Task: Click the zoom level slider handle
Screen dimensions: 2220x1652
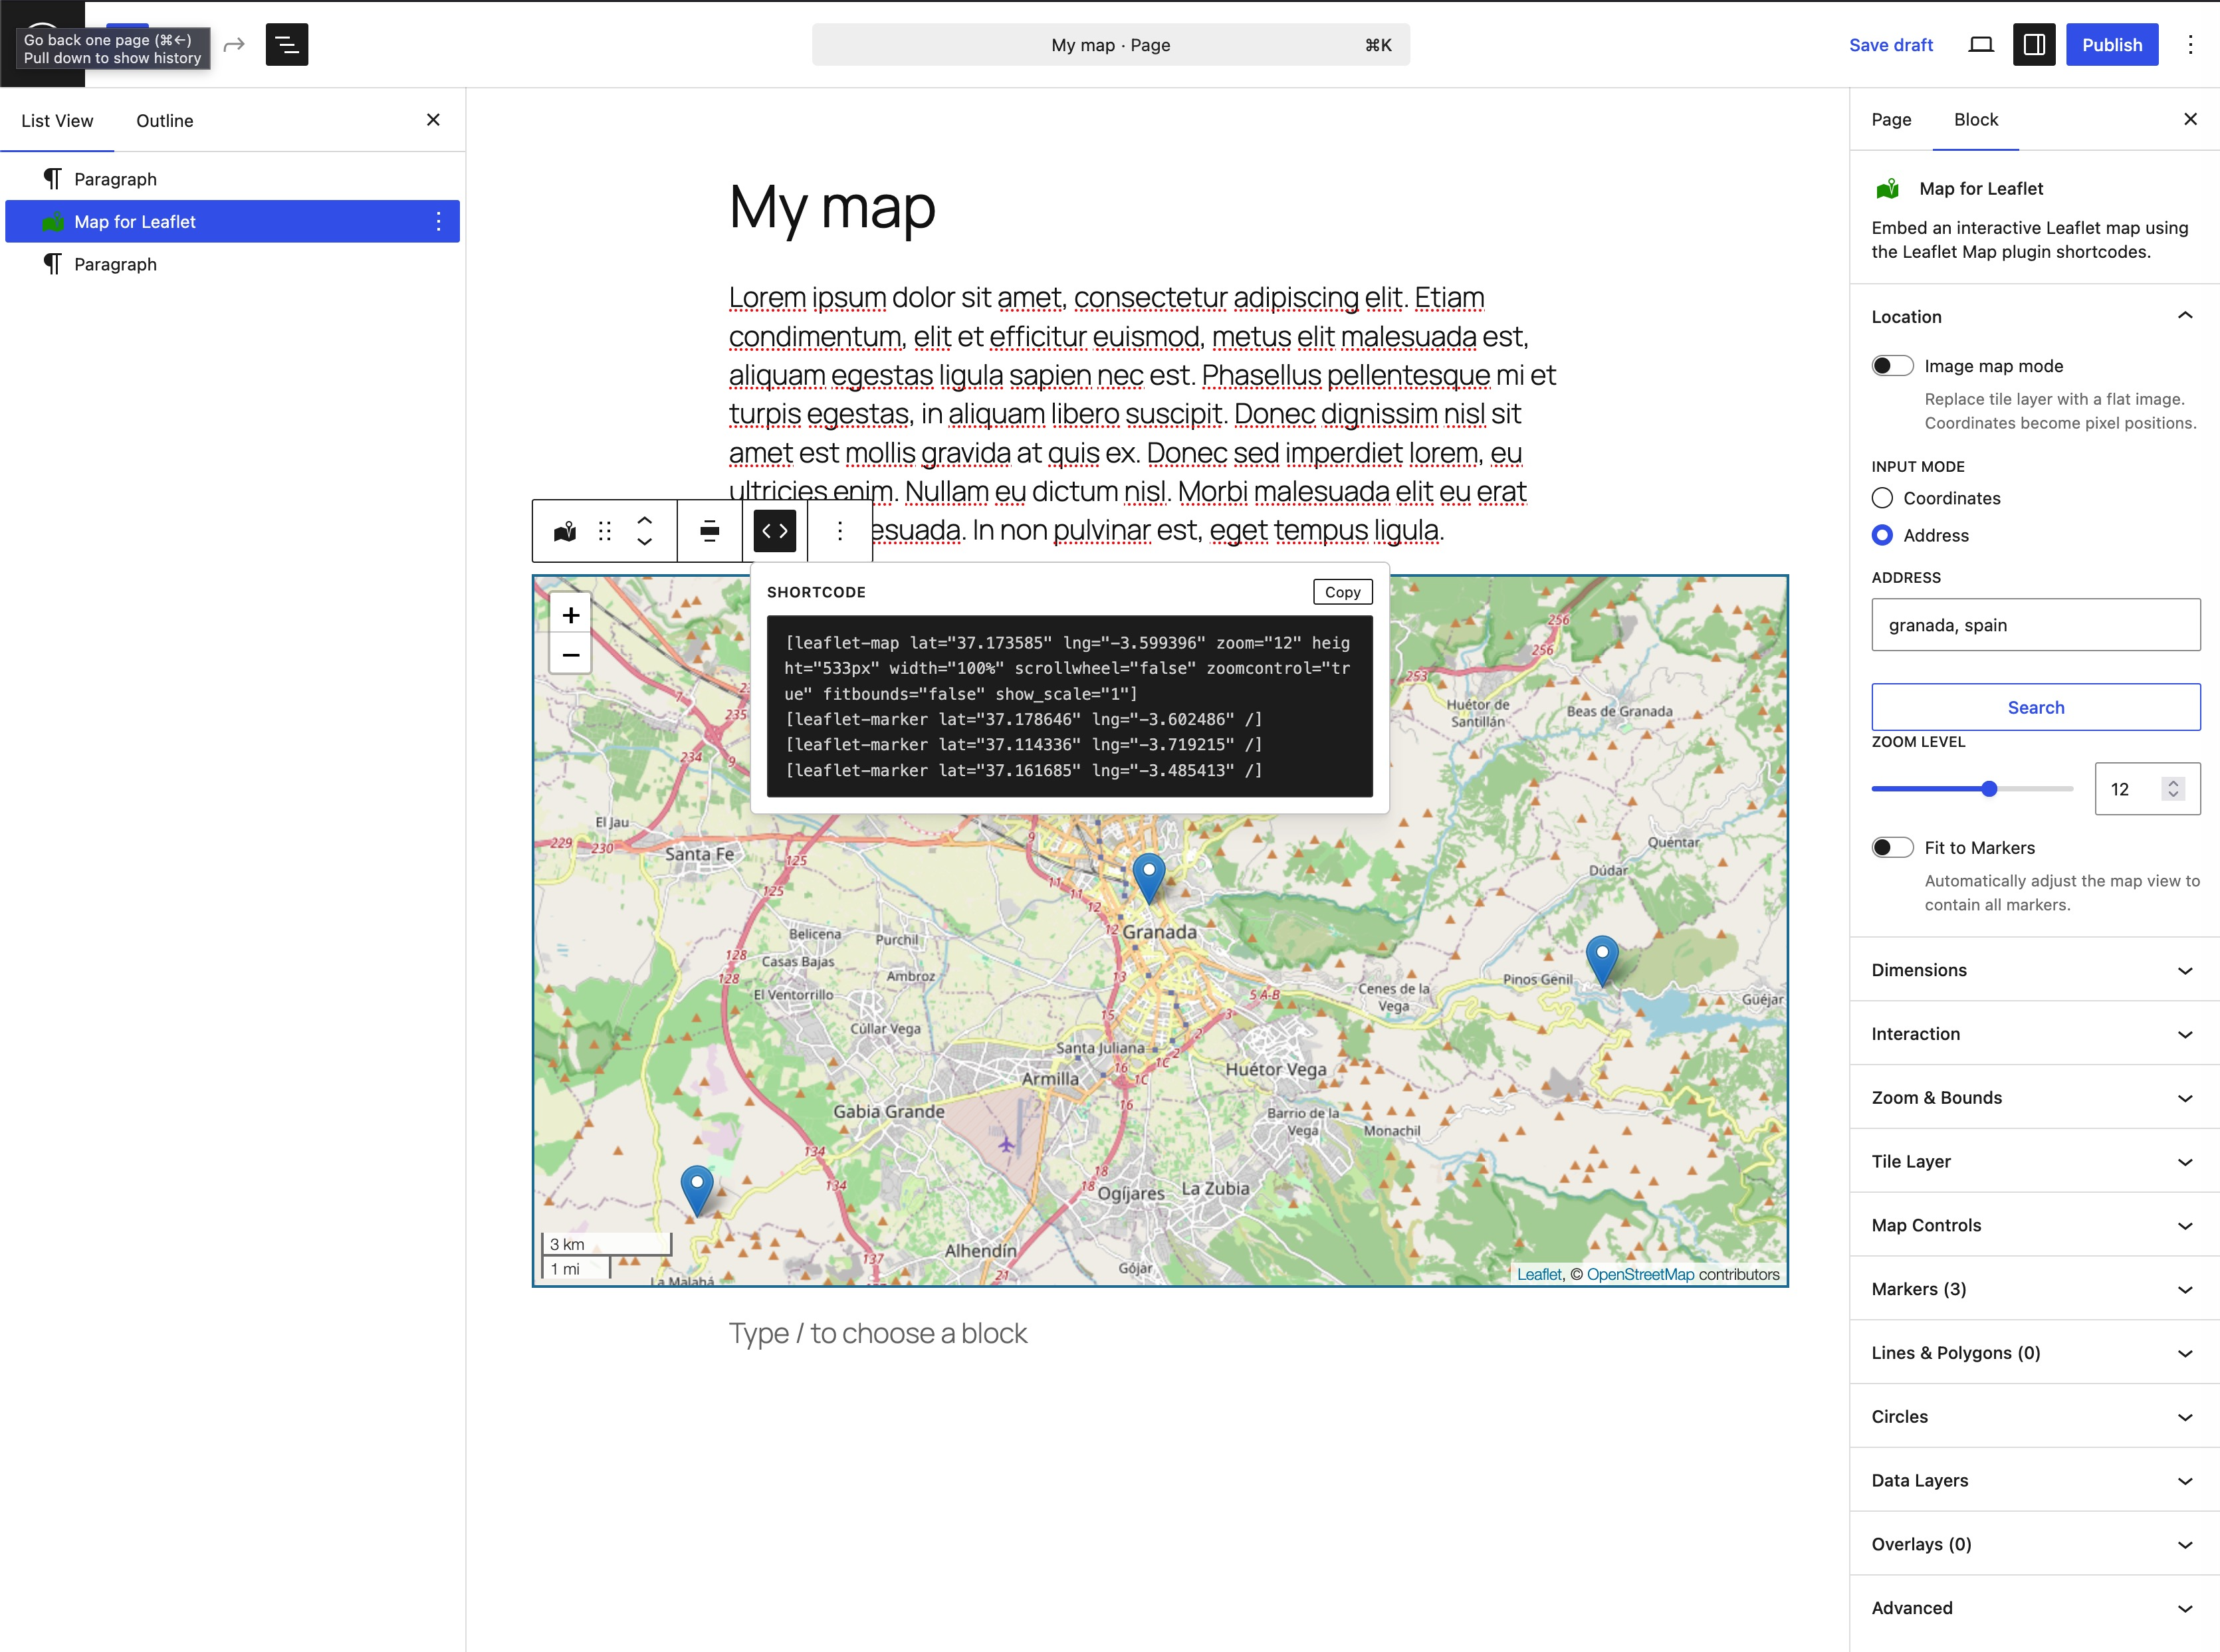Action: click(1989, 789)
